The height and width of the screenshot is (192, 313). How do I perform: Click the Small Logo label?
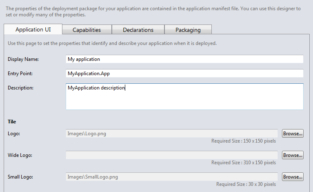[20, 177]
